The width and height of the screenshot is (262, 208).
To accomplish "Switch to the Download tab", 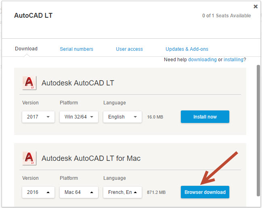I will 26,49.
